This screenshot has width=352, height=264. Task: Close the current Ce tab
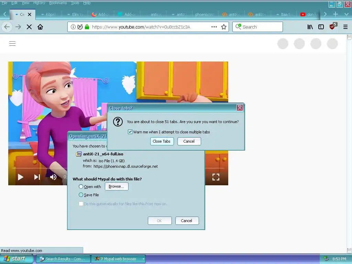click(x=30, y=14)
